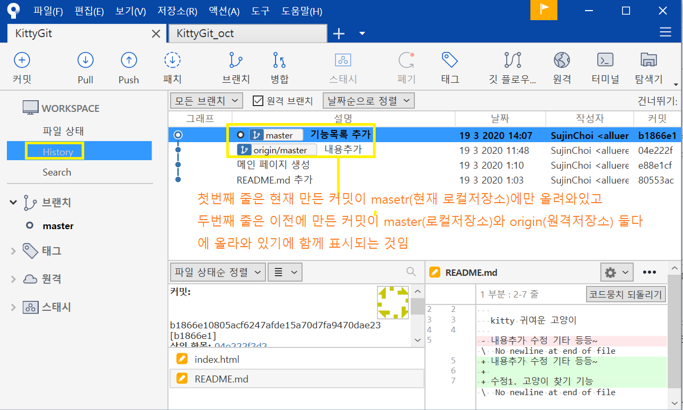Viewport: 683px width, 410px height.
Task: Click the commit hash cell e88e1cf
Action: [x=655, y=165]
